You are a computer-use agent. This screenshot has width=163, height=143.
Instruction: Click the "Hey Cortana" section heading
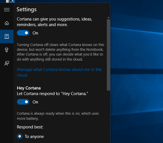coord(29,88)
